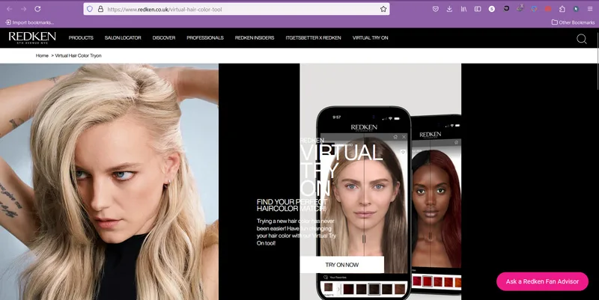Click the white circle S extension icon

(492, 9)
